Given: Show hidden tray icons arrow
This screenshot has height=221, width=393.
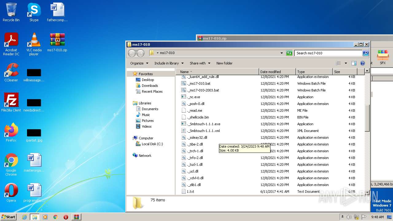Looking at the screenshot, I should click(x=342, y=217).
